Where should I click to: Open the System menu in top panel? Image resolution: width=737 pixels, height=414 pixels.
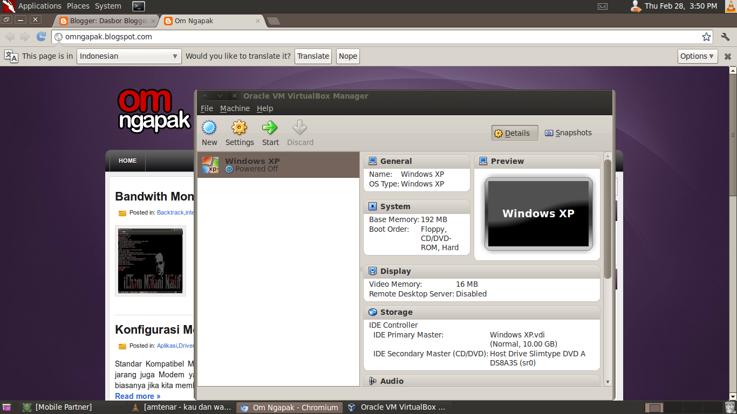point(108,6)
